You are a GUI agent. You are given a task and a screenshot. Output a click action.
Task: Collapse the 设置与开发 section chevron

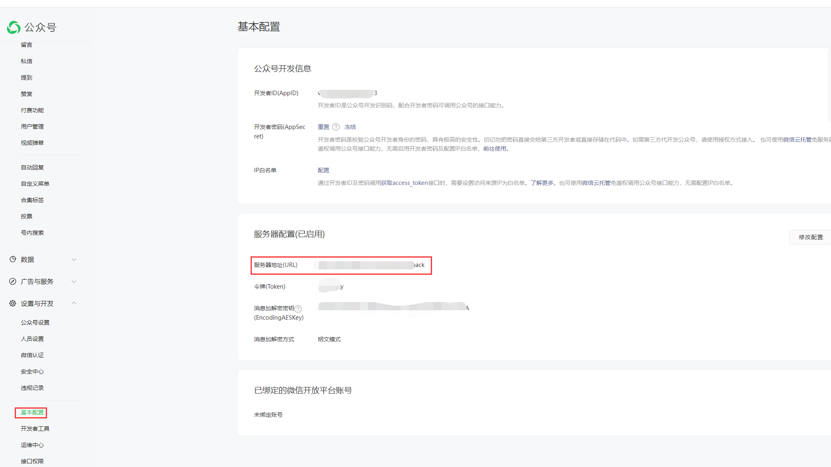coord(74,303)
